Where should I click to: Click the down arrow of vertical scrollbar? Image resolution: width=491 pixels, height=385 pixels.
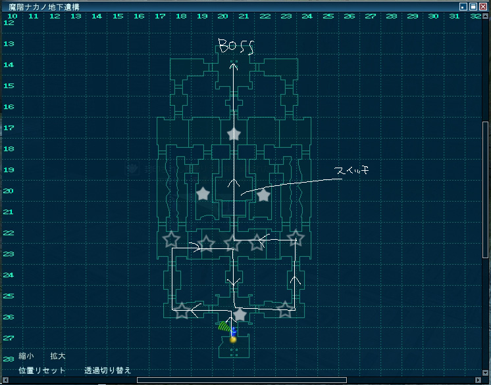(485, 373)
